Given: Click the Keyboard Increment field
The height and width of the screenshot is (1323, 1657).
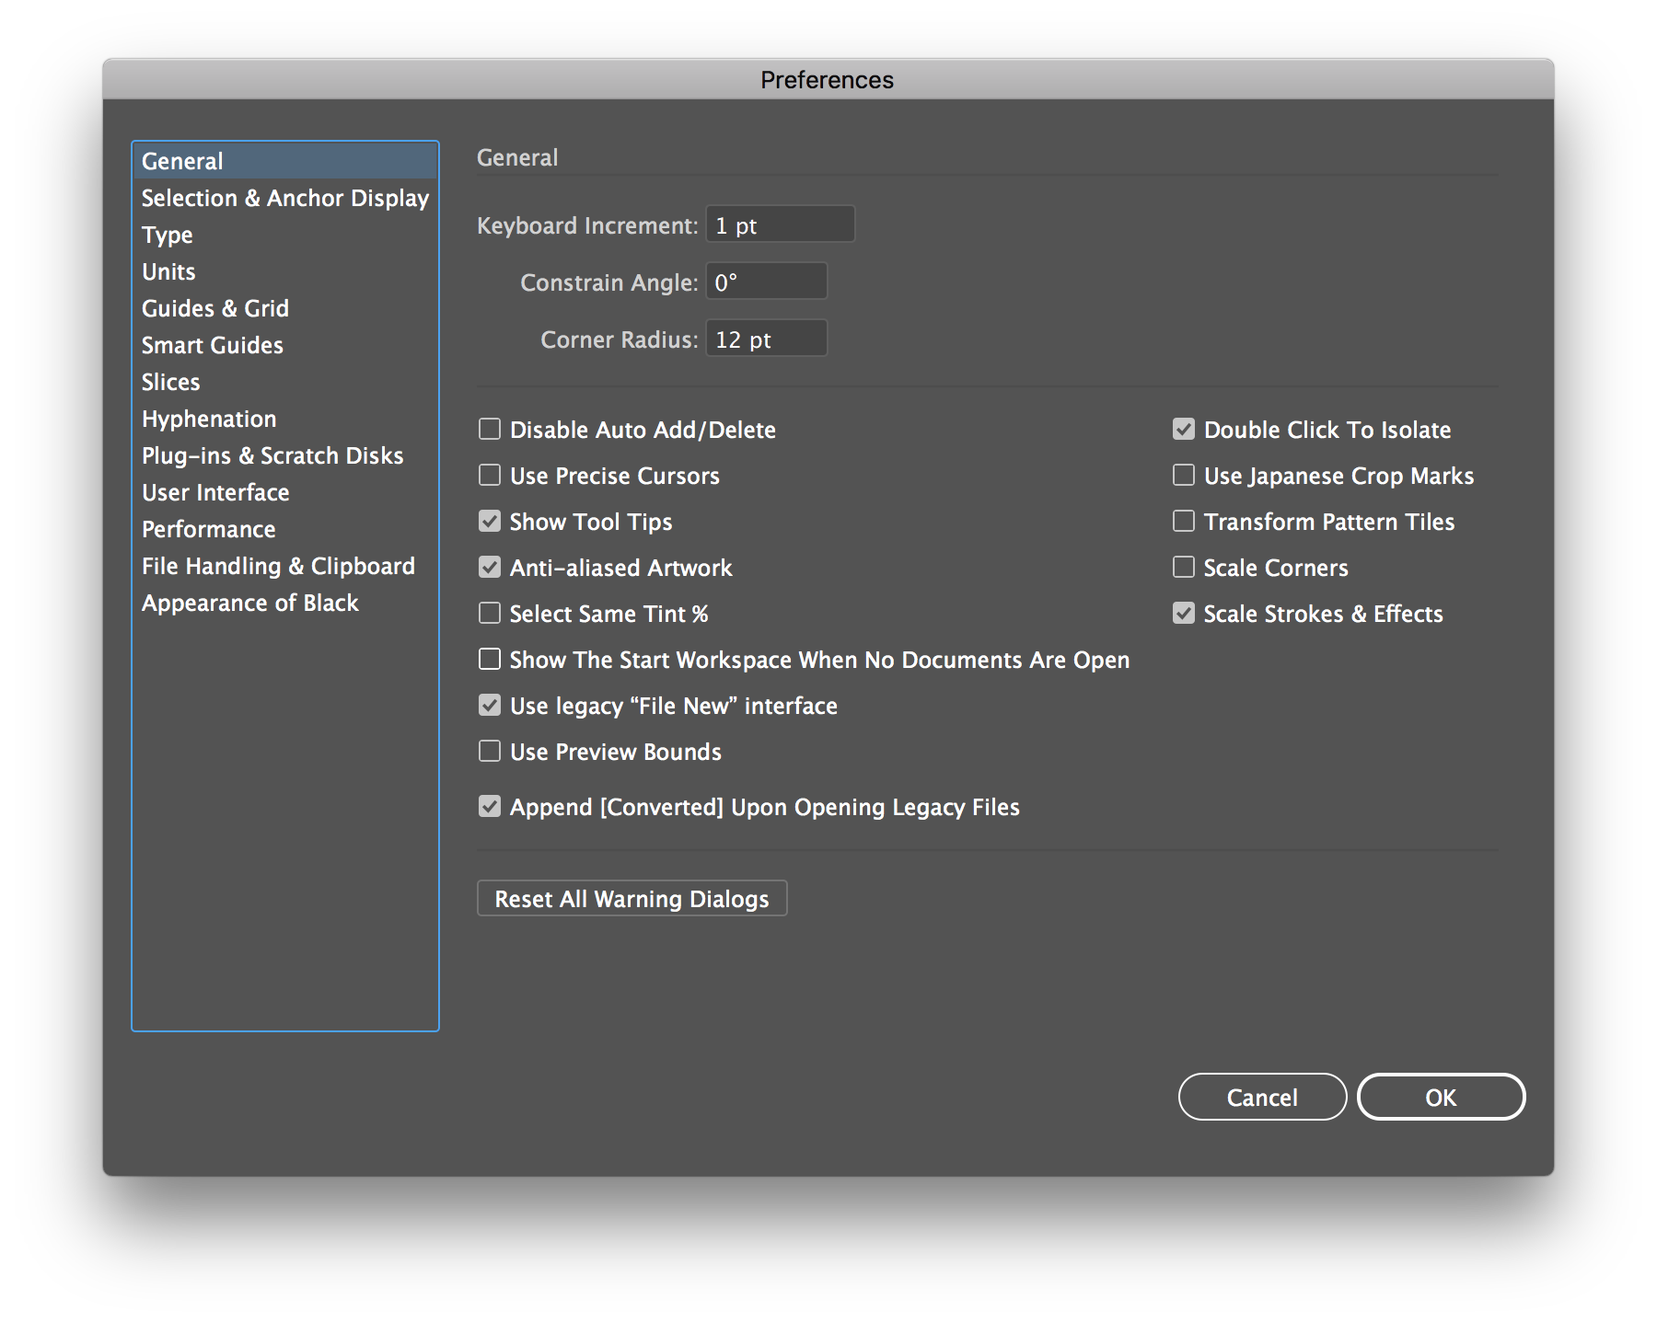Looking at the screenshot, I should click(781, 224).
